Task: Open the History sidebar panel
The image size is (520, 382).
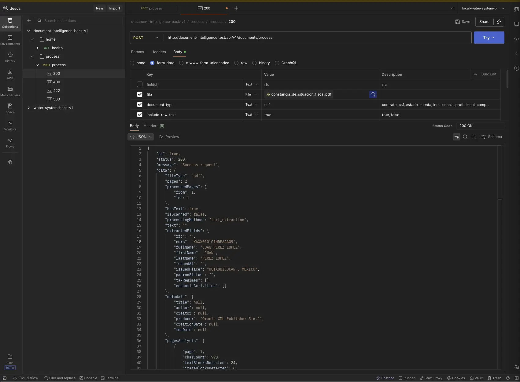Action: coord(10,57)
